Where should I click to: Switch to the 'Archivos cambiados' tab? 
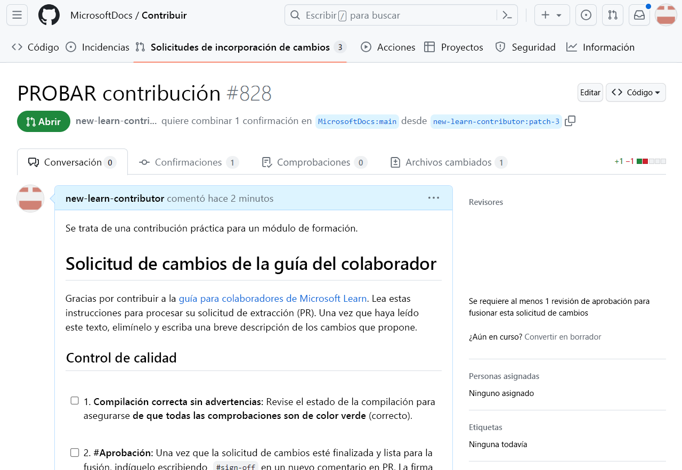pos(448,162)
